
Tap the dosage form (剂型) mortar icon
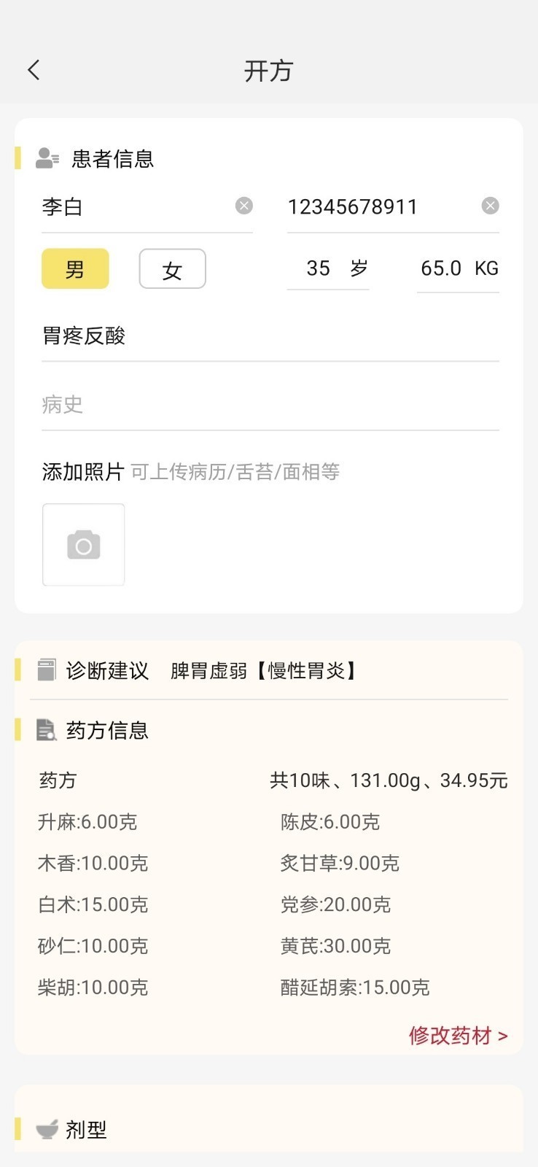[x=47, y=1130]
